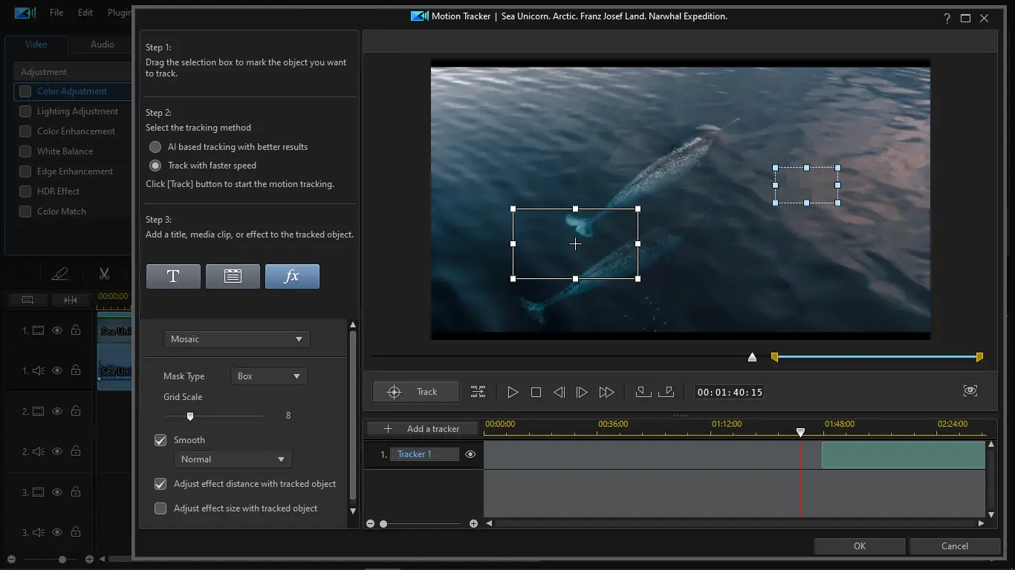1015x570 pixels.
Task: Set mark-in position icon
Action: click(x=643, y=392)
